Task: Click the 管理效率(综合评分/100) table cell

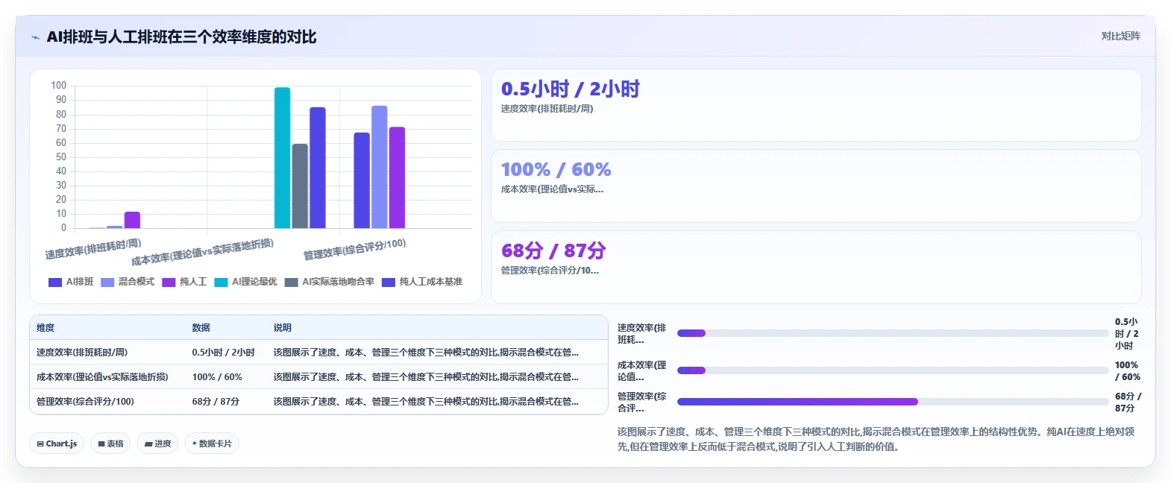Action: point(107,402)
